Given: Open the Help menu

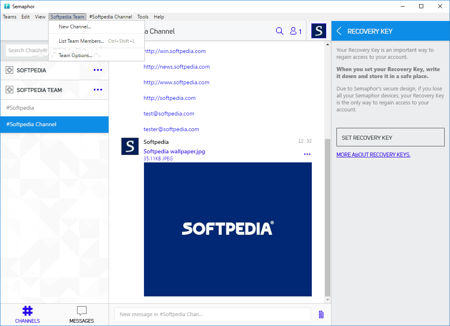Looking at the screenshot, I should (159, 16).
